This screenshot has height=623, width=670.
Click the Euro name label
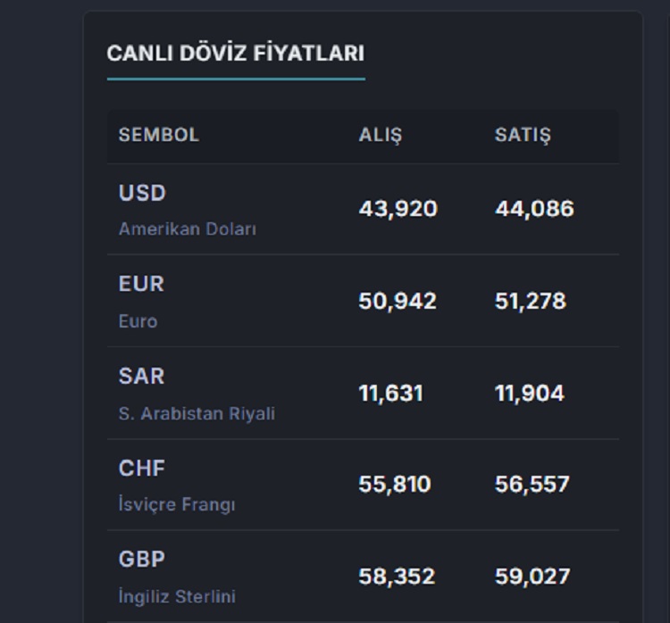138,321
